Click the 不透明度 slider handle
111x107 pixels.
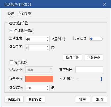coord(101,79)
